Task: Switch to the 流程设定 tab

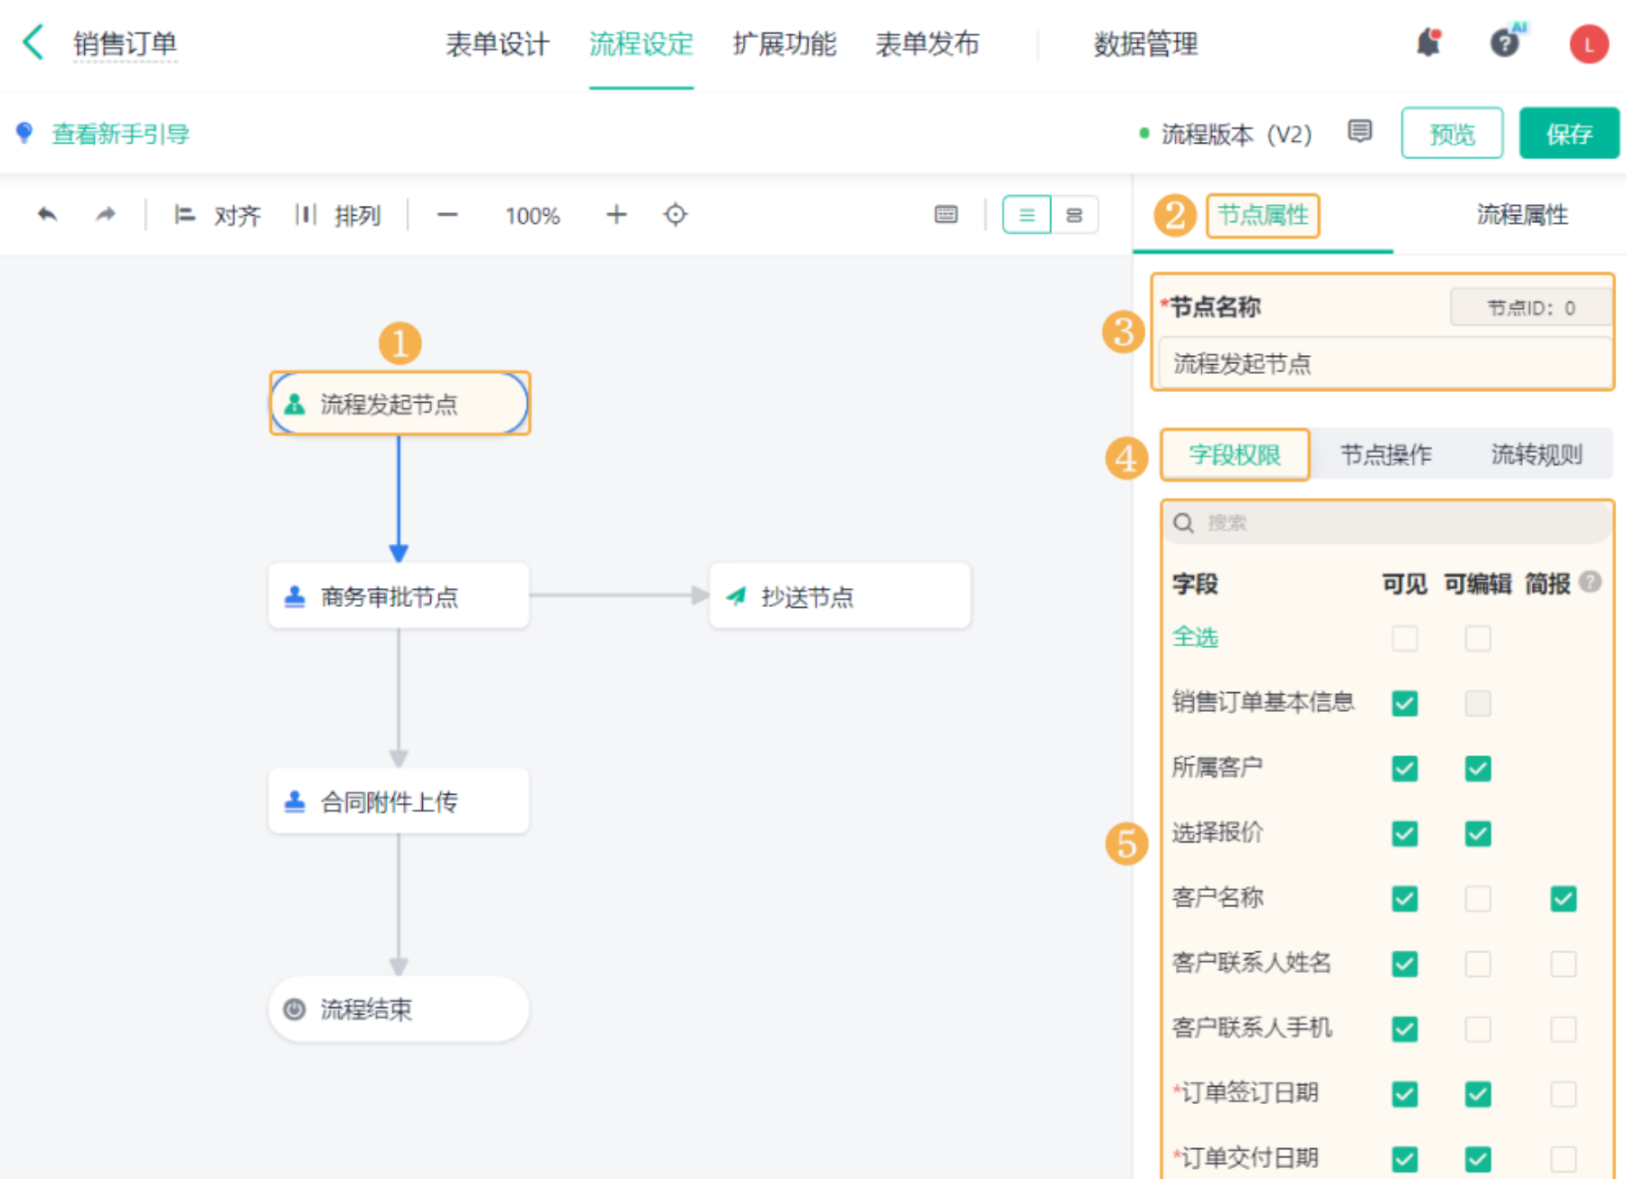Action: tap(641, 43)
